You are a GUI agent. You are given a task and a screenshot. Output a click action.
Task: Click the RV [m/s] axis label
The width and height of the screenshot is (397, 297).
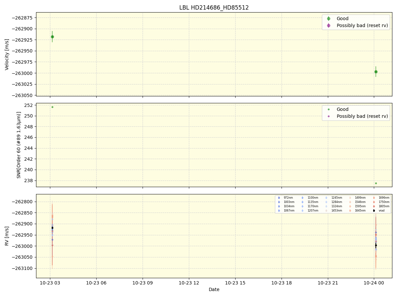coord(7,236)
